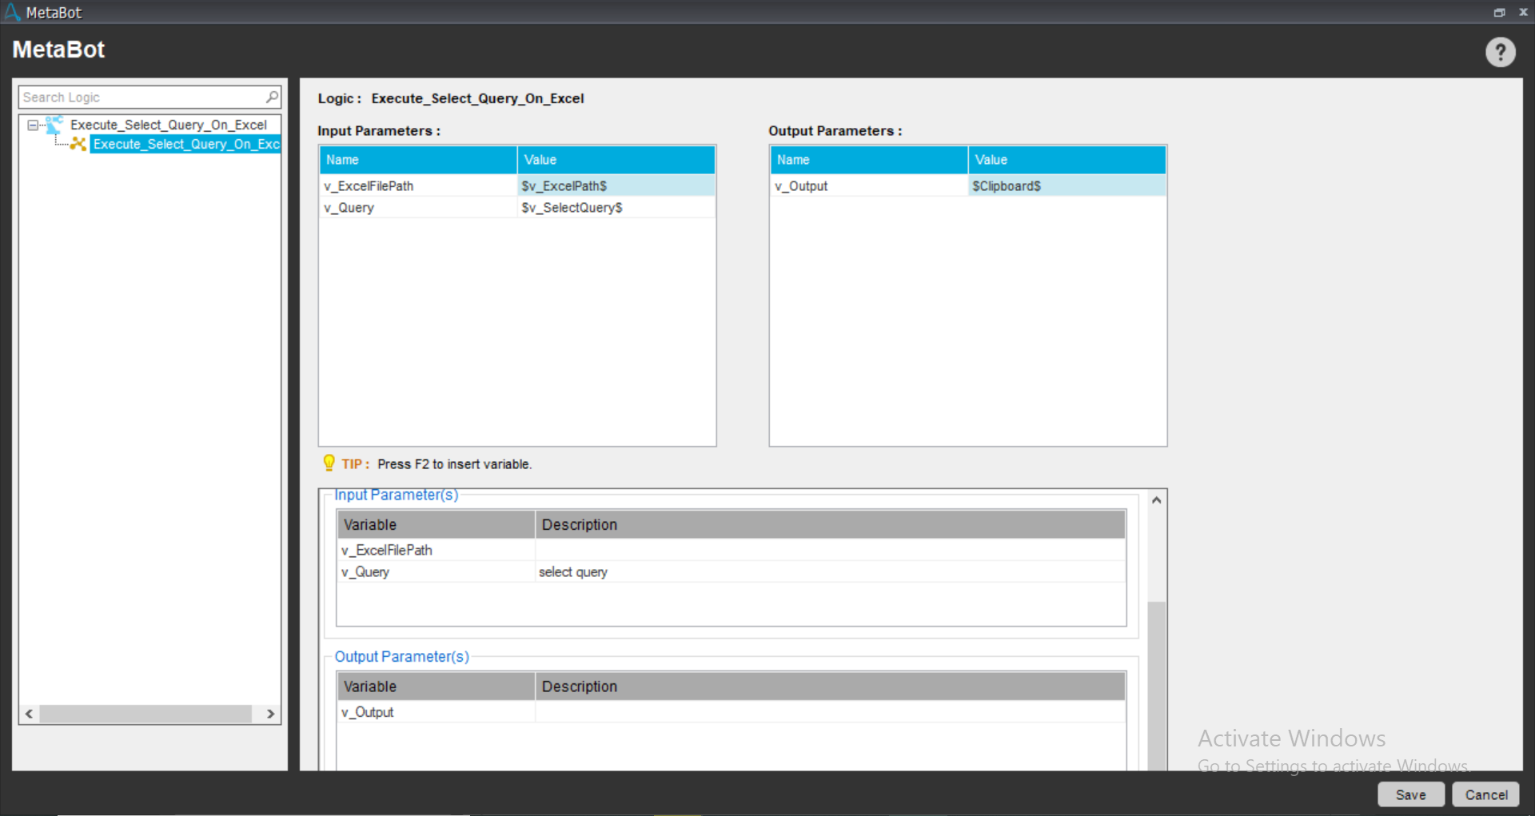Select the highlighted child logic tree item
Viewport: 1535px width, 816px height.
pos(185,144)
